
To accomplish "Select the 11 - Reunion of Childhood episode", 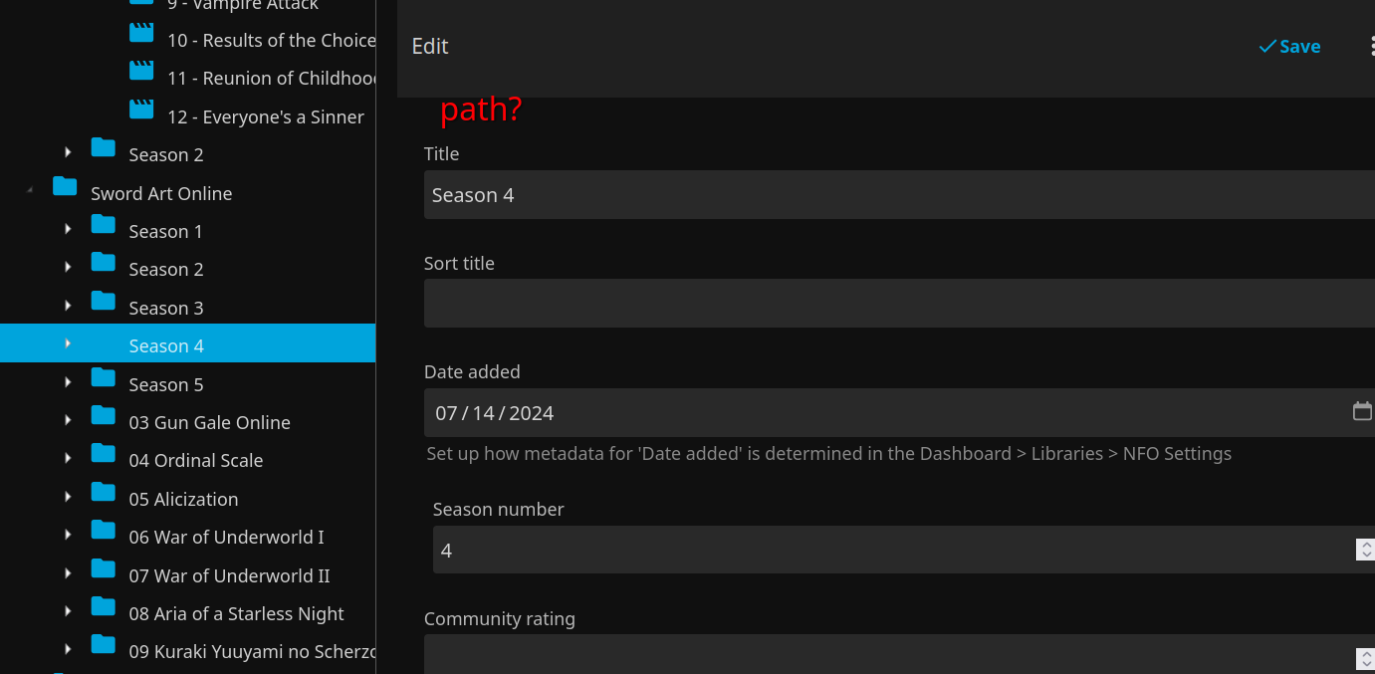I will 272,78.
